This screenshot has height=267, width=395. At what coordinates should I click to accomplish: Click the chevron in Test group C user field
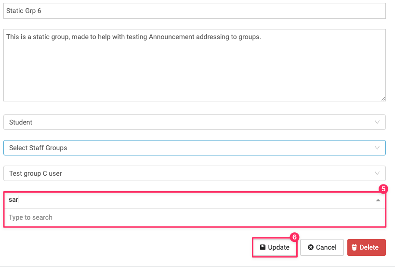pos(377,173)
